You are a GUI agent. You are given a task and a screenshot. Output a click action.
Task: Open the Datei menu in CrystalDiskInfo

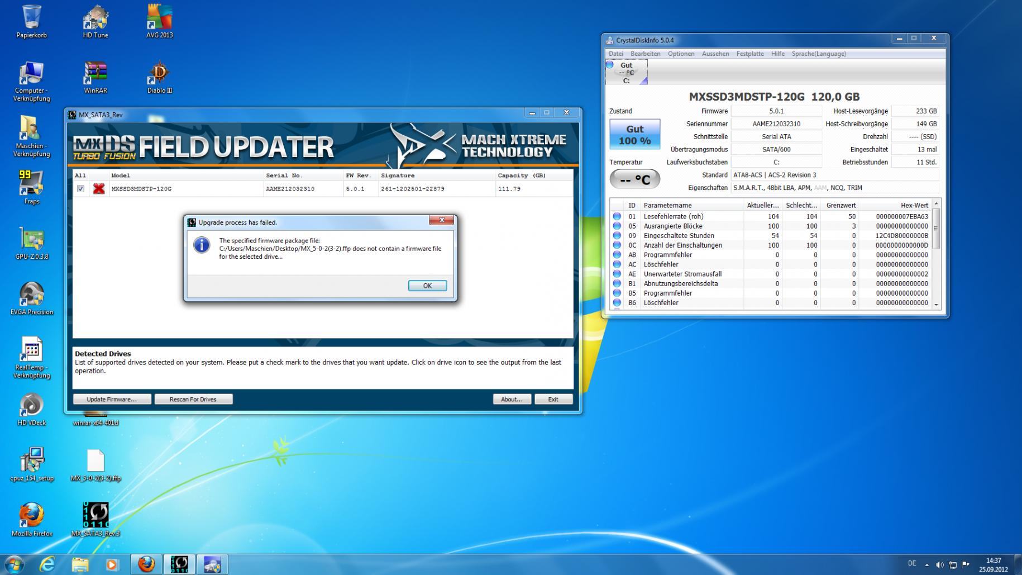616,54
